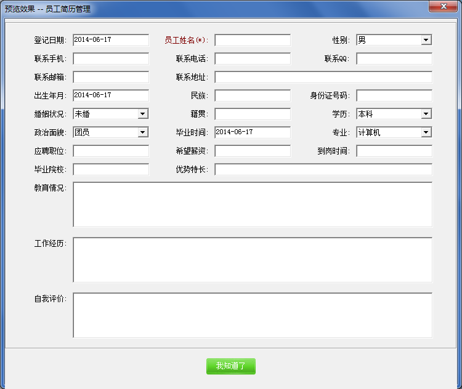Click the 联系地址 wide input field
Image resolution: width=462 pixels, height=389 pixels.
click(x=323, y=77)
